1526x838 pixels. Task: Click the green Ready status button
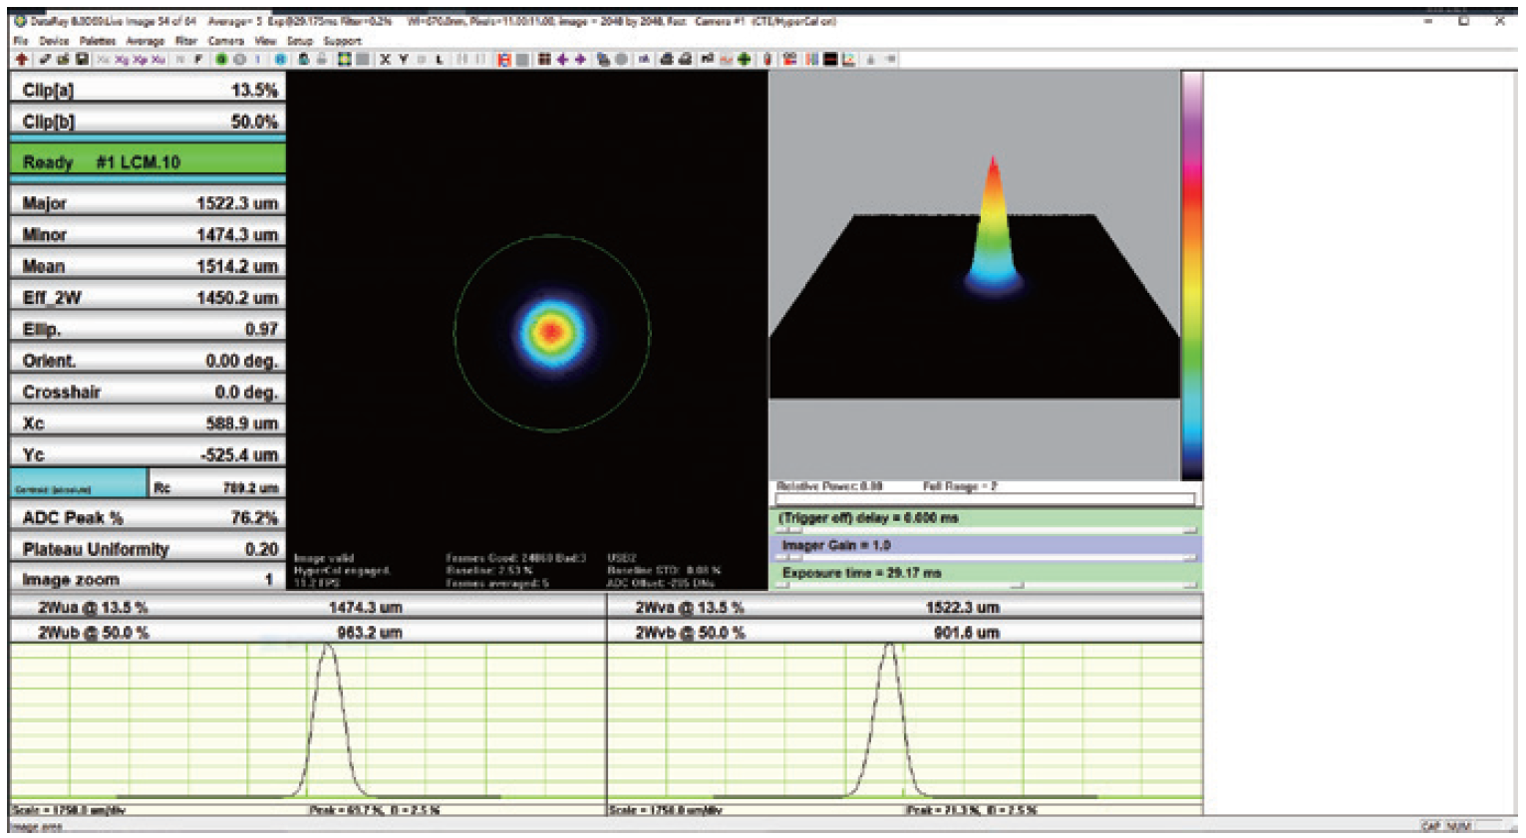148,161
